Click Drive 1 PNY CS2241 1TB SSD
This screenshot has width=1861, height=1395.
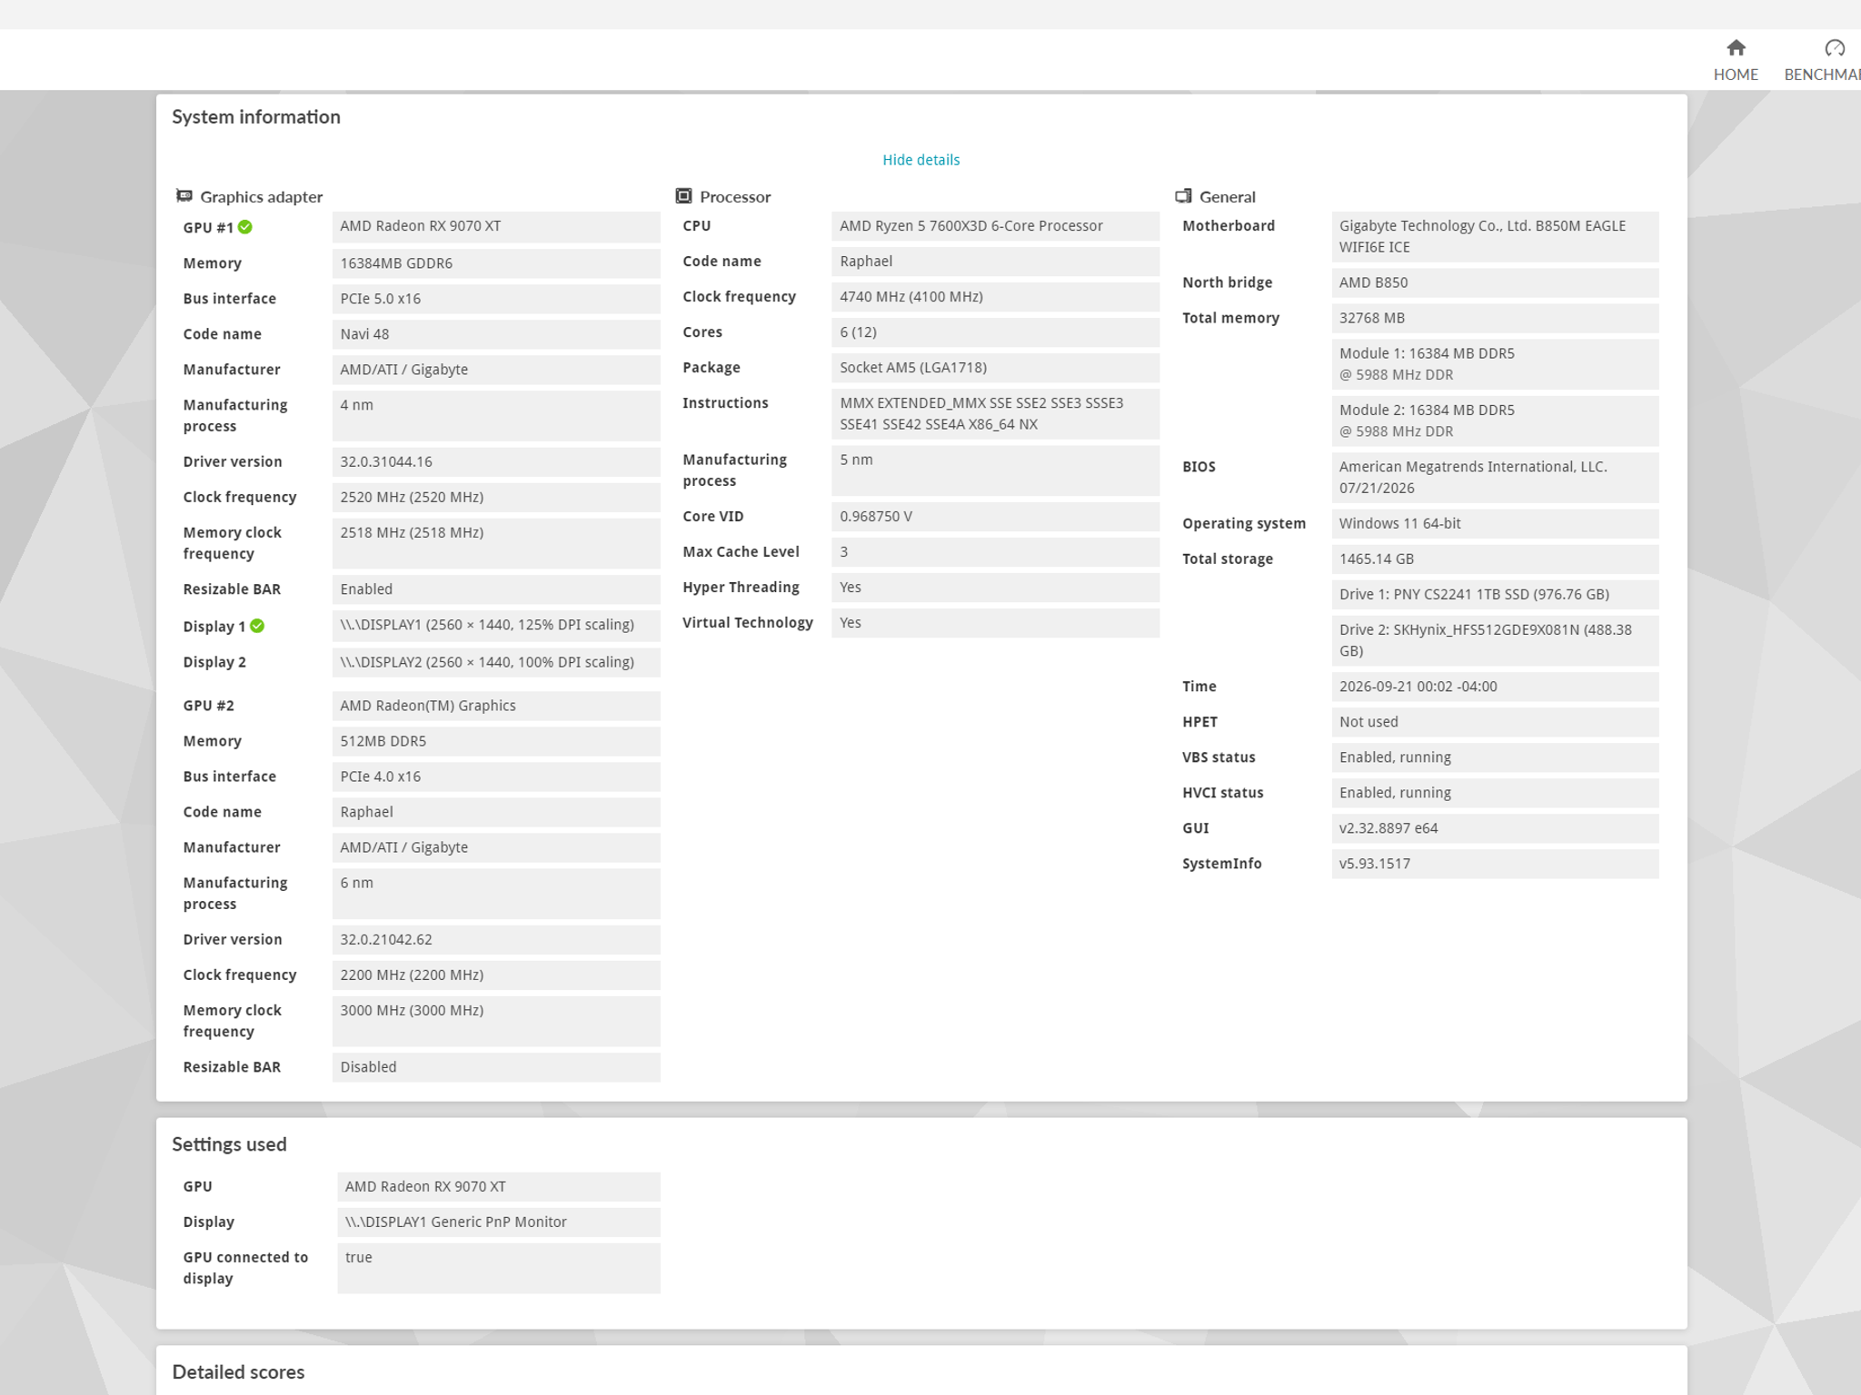(x=1495, y=595)
